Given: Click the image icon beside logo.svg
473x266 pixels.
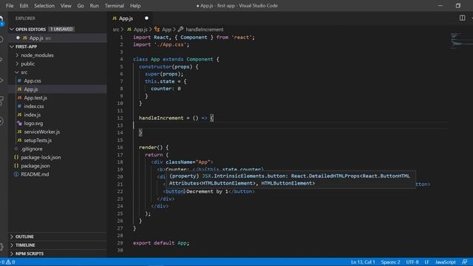Looking at the screenshot, I should click(x=20, y=123).
